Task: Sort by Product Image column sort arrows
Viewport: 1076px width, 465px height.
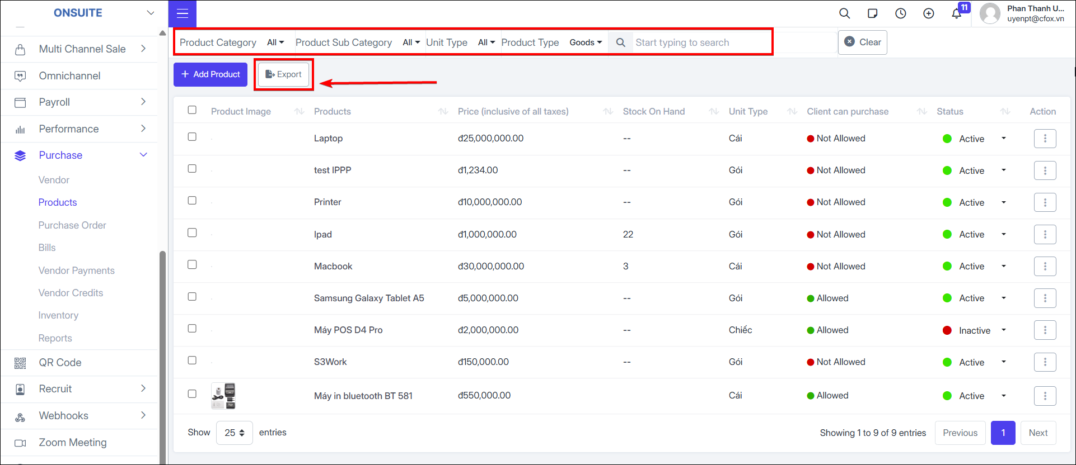Action: coord(300,111)
